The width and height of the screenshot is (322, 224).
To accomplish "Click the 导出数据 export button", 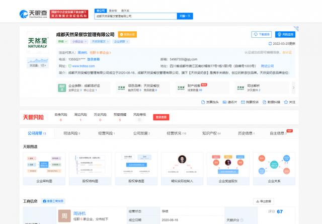I will (x=264, y=201).
